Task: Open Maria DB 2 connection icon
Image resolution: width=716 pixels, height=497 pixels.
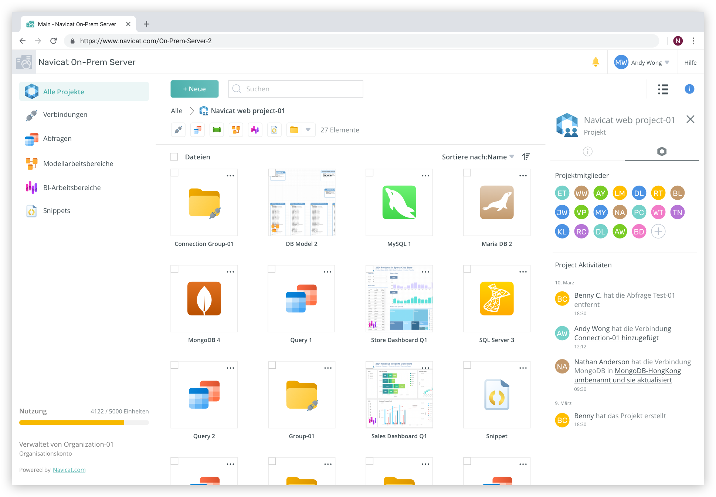Action: pyautogui.click(x=496, y=203)
